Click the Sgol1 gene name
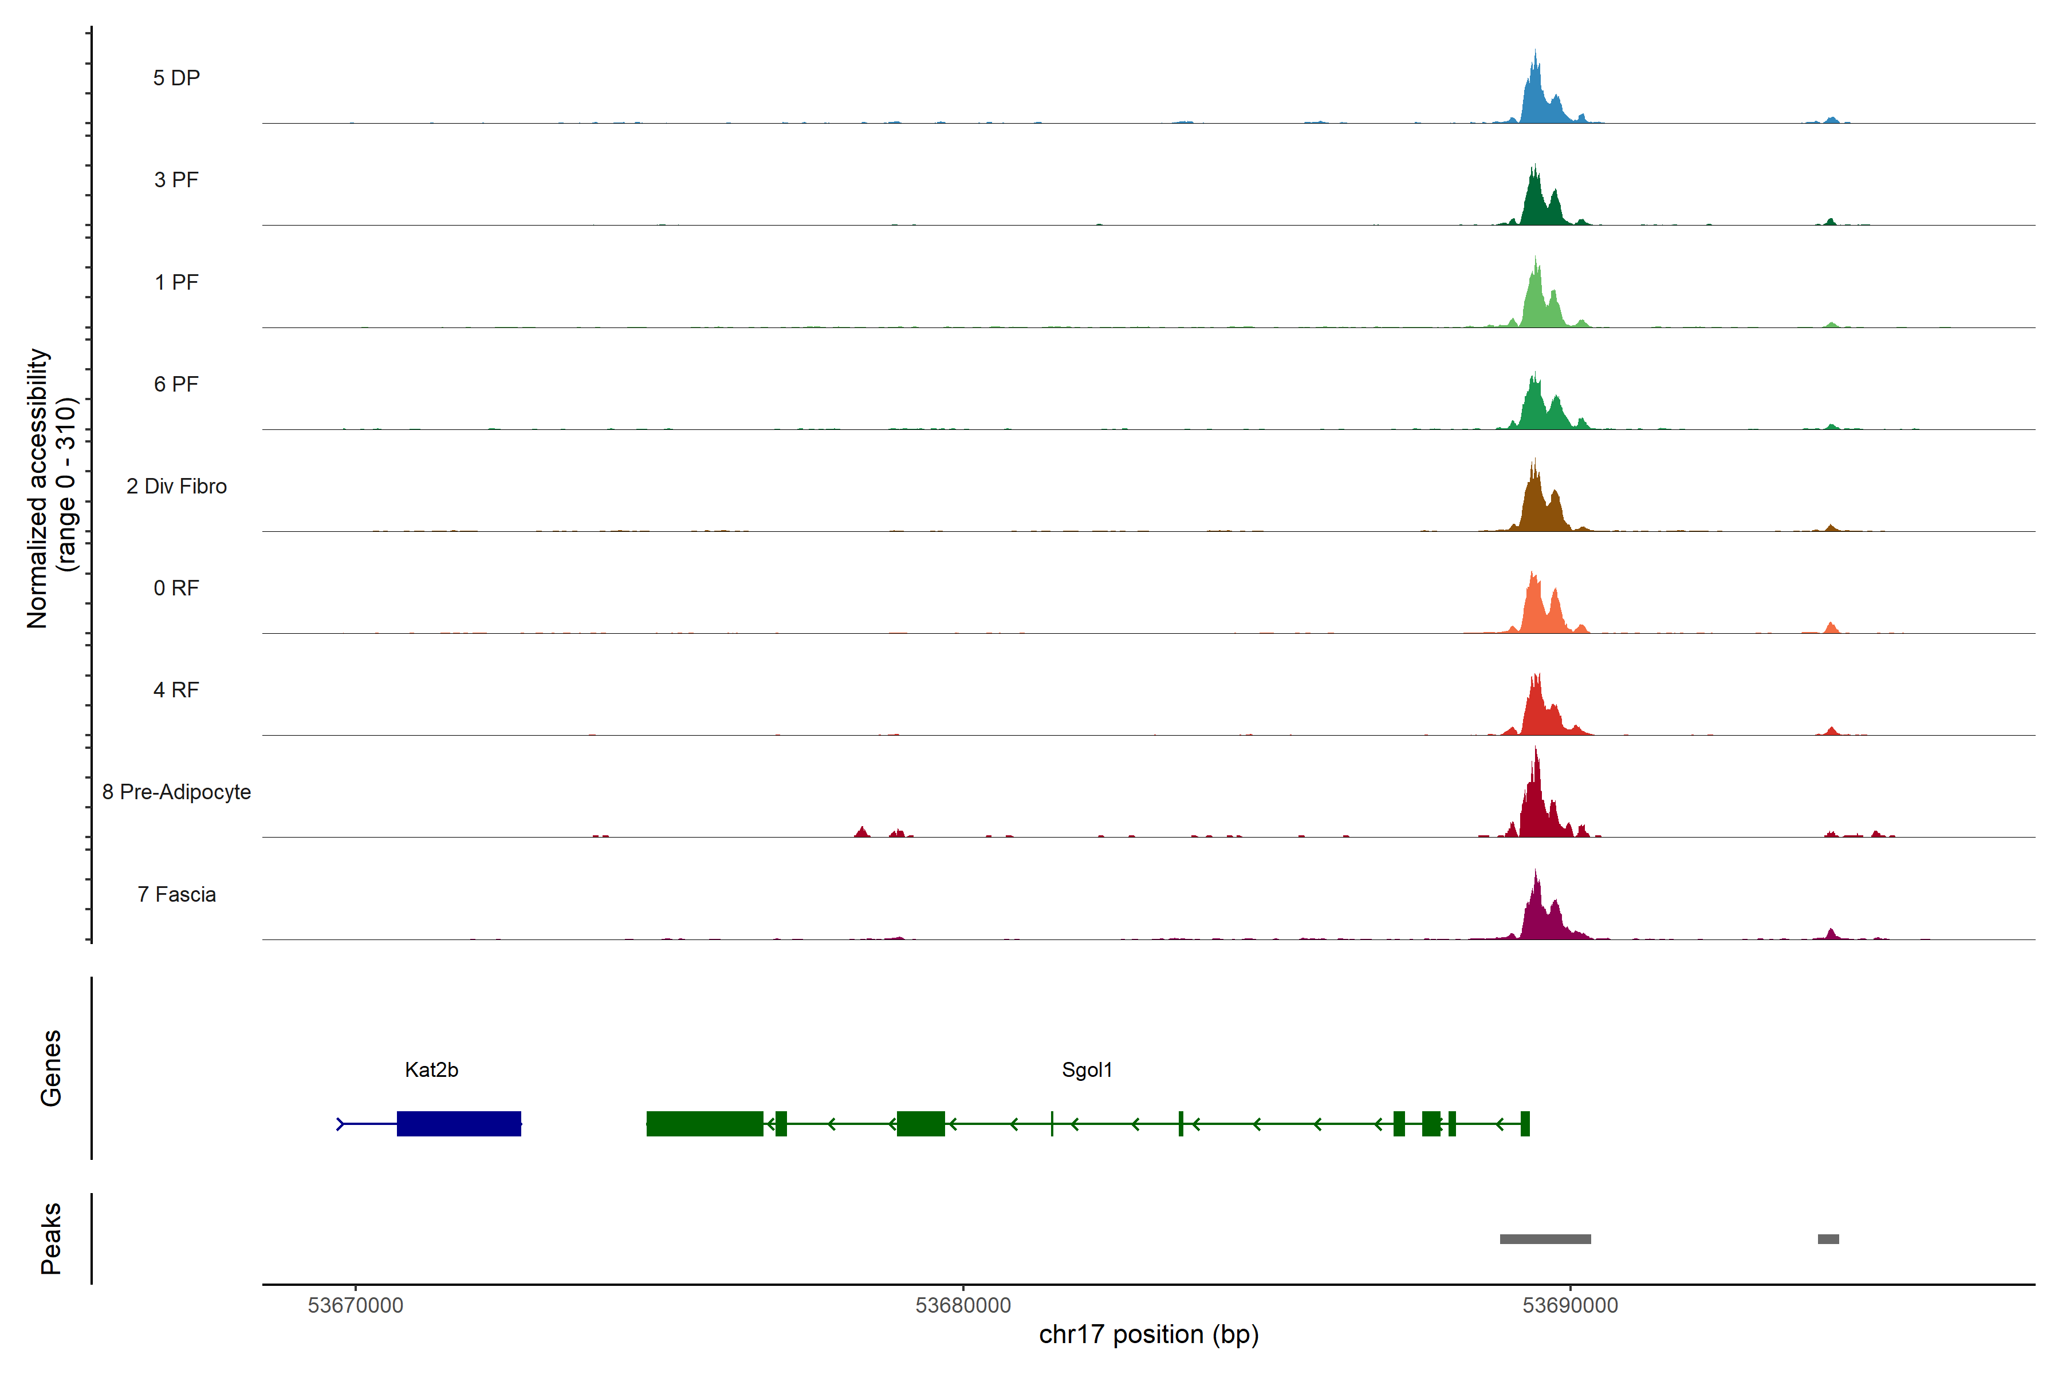Viewport: 2062px width, 1374px height. [x=1086, y=1069]
